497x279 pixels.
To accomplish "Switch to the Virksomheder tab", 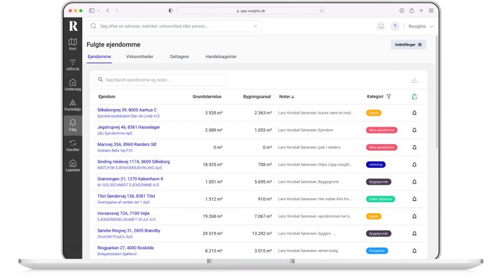I will (x=139, y=57).
